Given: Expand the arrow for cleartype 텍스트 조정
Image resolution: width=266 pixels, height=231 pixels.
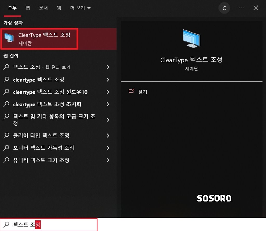Looking at the screenshot, I should coord(108,80).
